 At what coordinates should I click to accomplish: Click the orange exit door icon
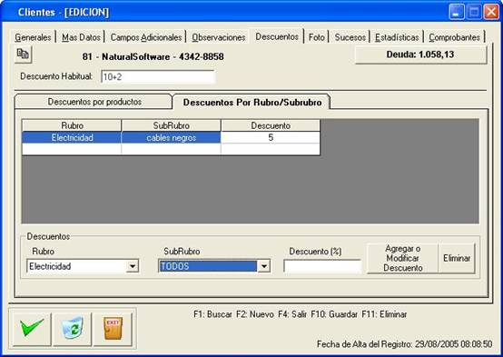pos(113,329)
